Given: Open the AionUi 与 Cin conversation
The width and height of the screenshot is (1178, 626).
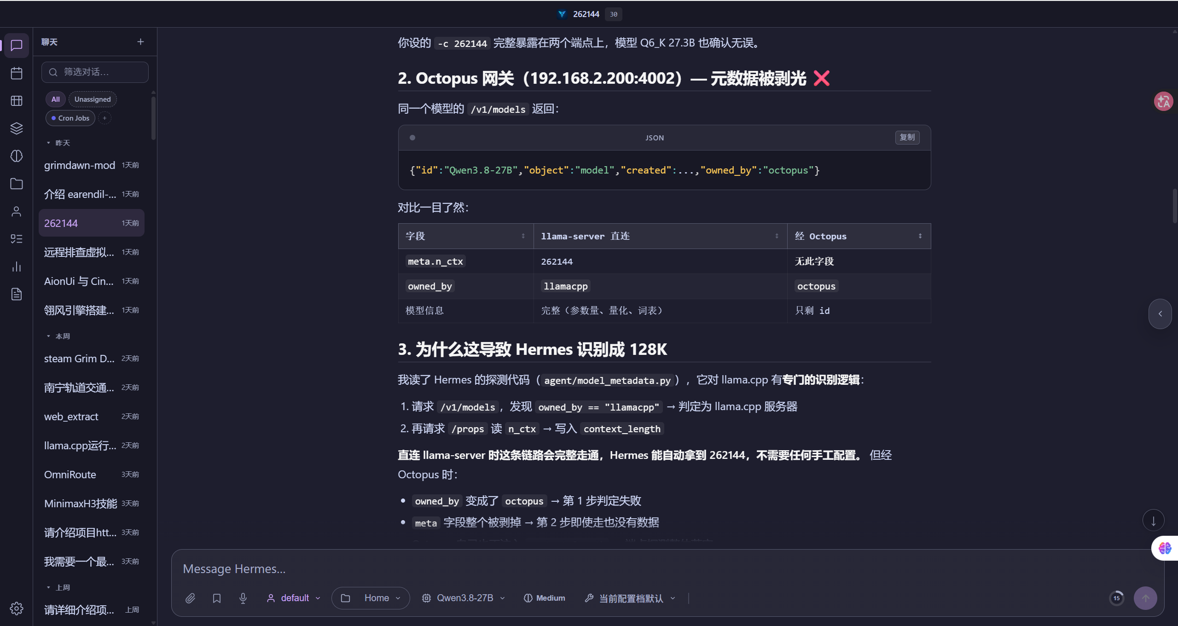Looking at the screenshot, I should 92,281.
